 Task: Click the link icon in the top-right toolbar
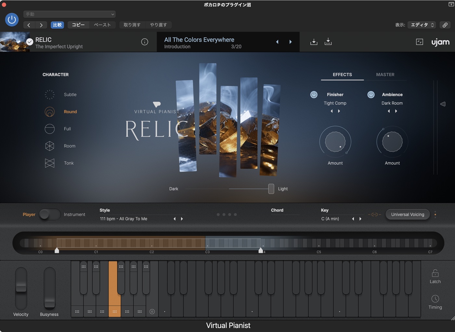point(445,25)
